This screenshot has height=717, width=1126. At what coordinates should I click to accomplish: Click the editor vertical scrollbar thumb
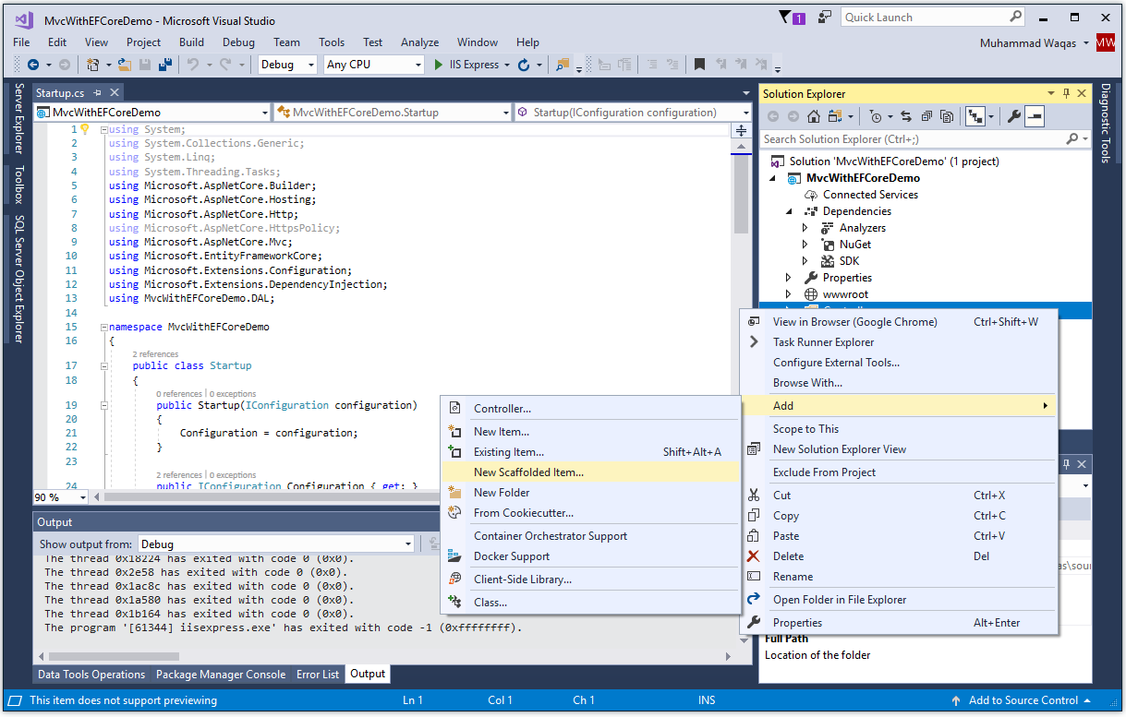[x=742, y=192]
